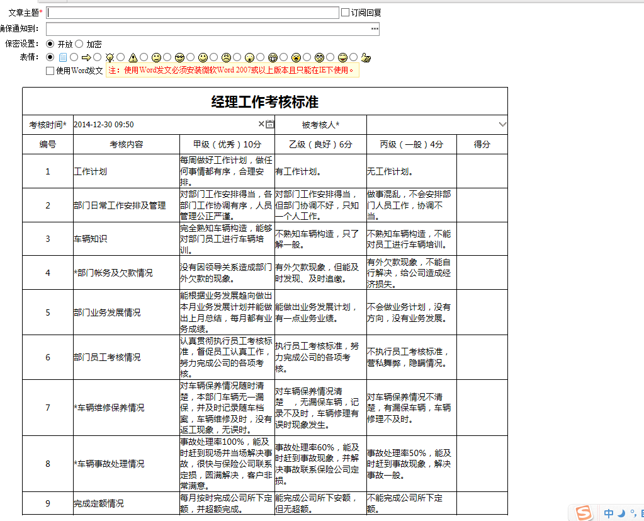Click the 部门日常工作安排及管理 cell
Image resolution: width=644 pixels, height=521 pixels.
pyautogui.click(x=127, y=205)
